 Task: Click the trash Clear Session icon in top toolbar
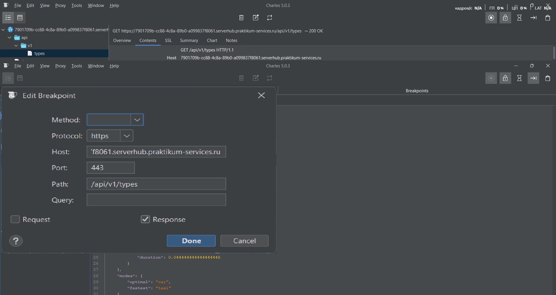(x=241, y=18)
